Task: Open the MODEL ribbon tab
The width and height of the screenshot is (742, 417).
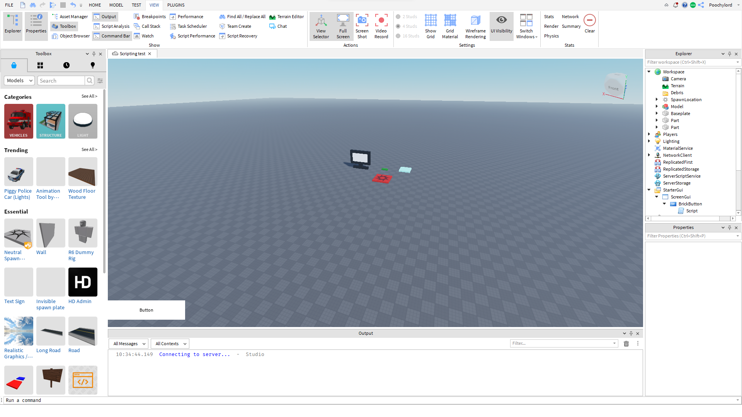Action: coord(116,5)
